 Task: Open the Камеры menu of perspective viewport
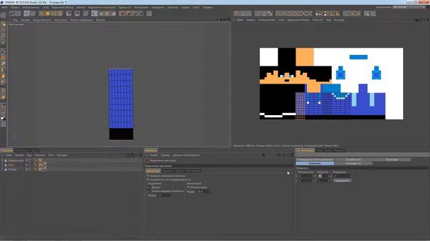(x=25, y=20)
